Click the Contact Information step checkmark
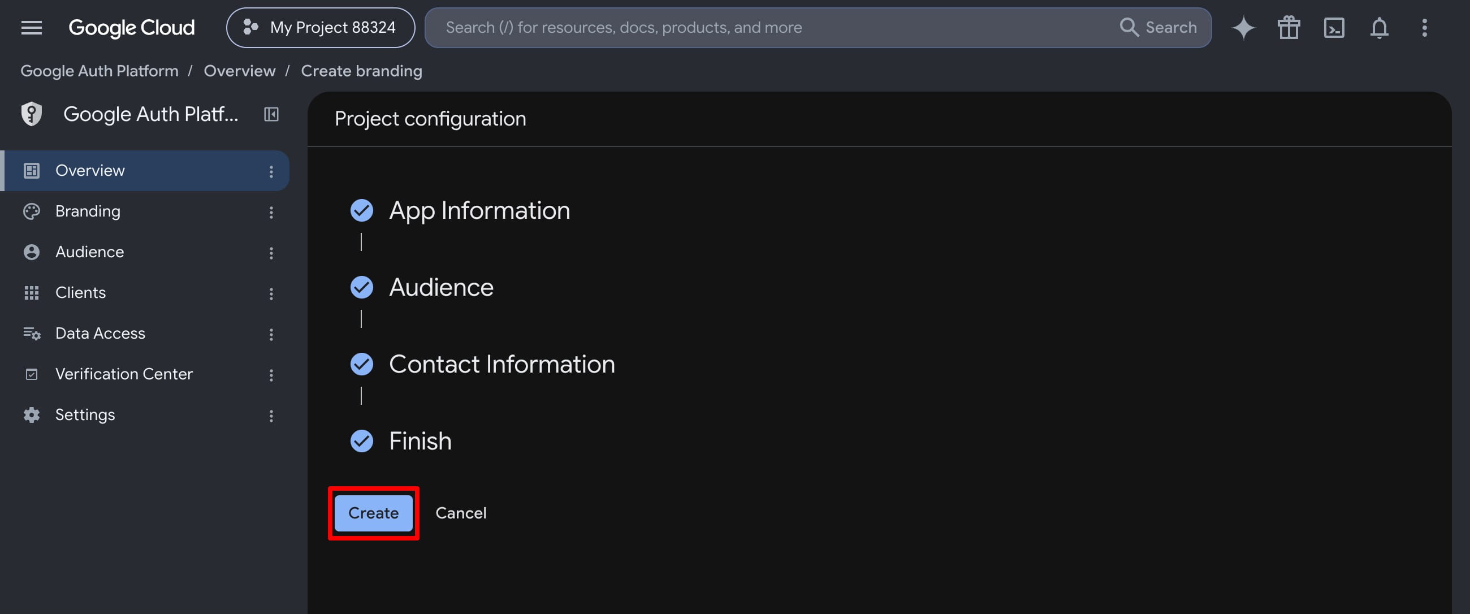The image size is (1470, 614). 361,364
